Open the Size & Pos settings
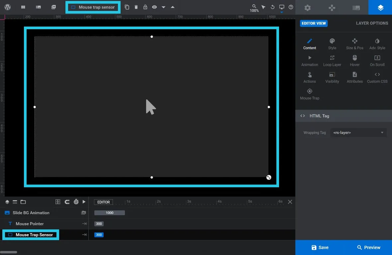Image resolution: width=392 pixels, height=255 pixels. 354,43
